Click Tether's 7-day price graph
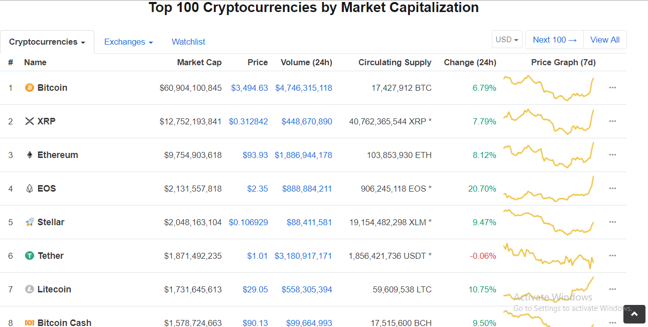 (x=550, y=255)
